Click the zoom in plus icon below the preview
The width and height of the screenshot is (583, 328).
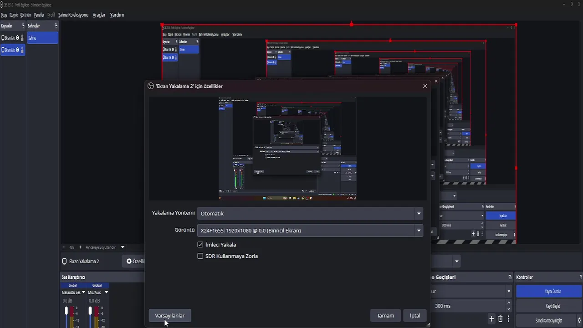[80, 247]
